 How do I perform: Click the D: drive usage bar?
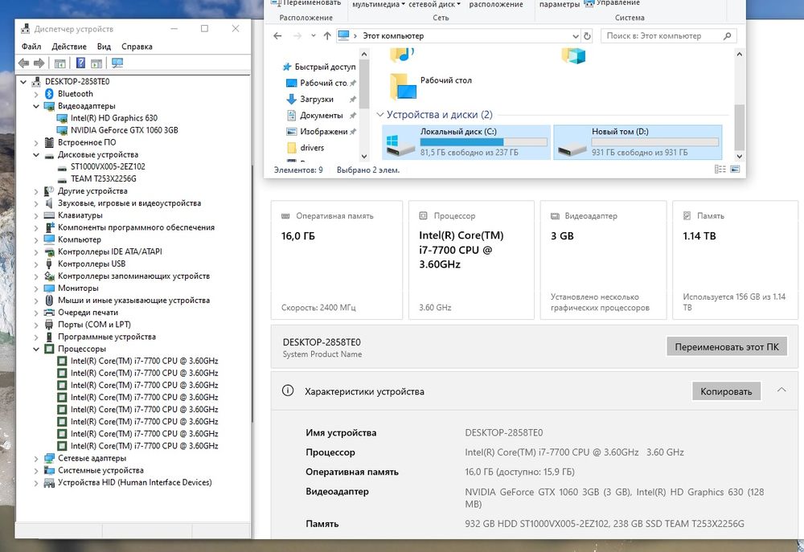[654, 142]
